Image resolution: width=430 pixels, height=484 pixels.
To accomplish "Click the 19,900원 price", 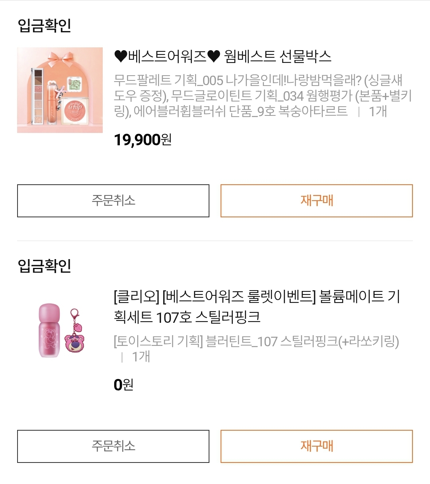I will [x=143, y=140].
